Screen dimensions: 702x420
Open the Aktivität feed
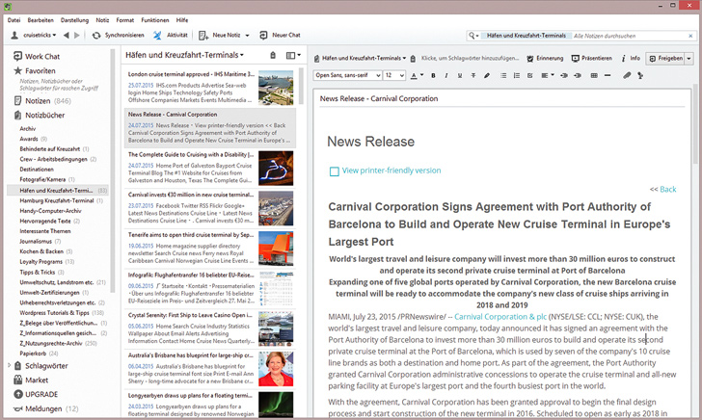171,35
